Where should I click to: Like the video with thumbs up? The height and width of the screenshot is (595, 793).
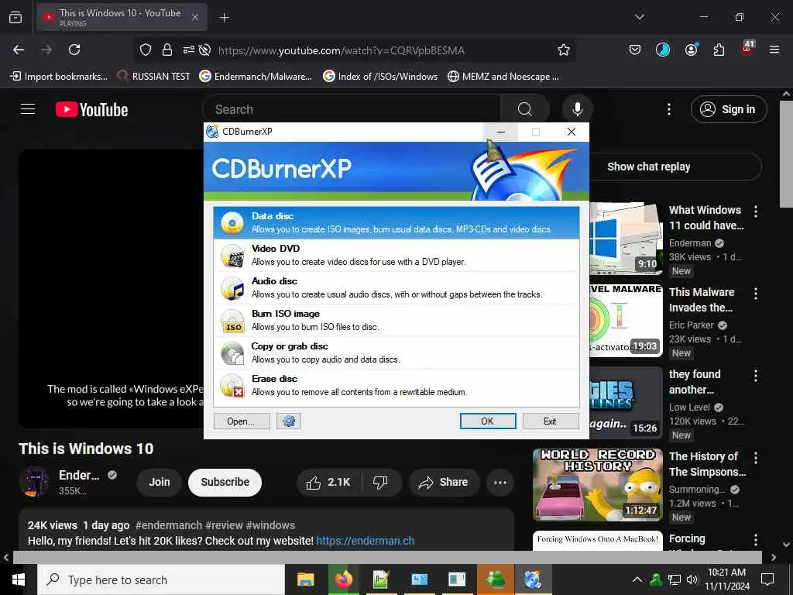[x=328, y=482]
